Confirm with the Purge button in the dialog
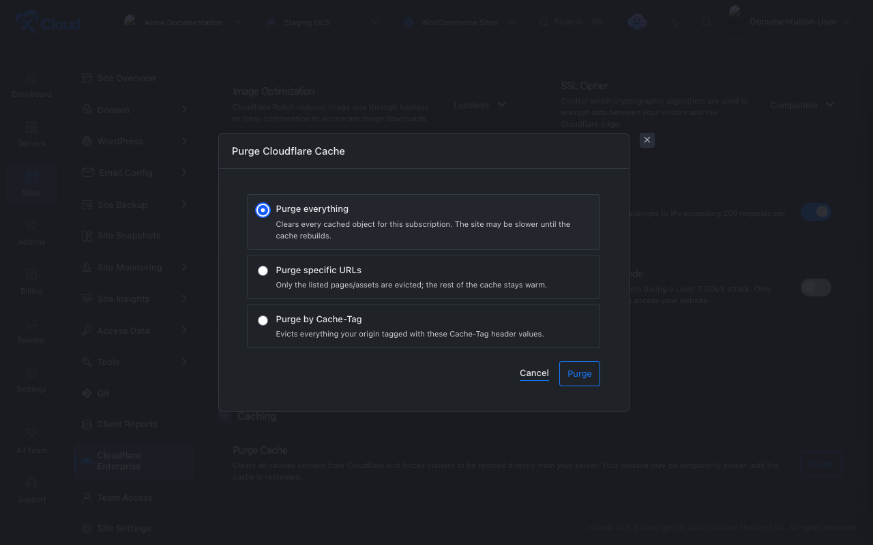Screen dimensions: 873x545 tap(580, 373)
